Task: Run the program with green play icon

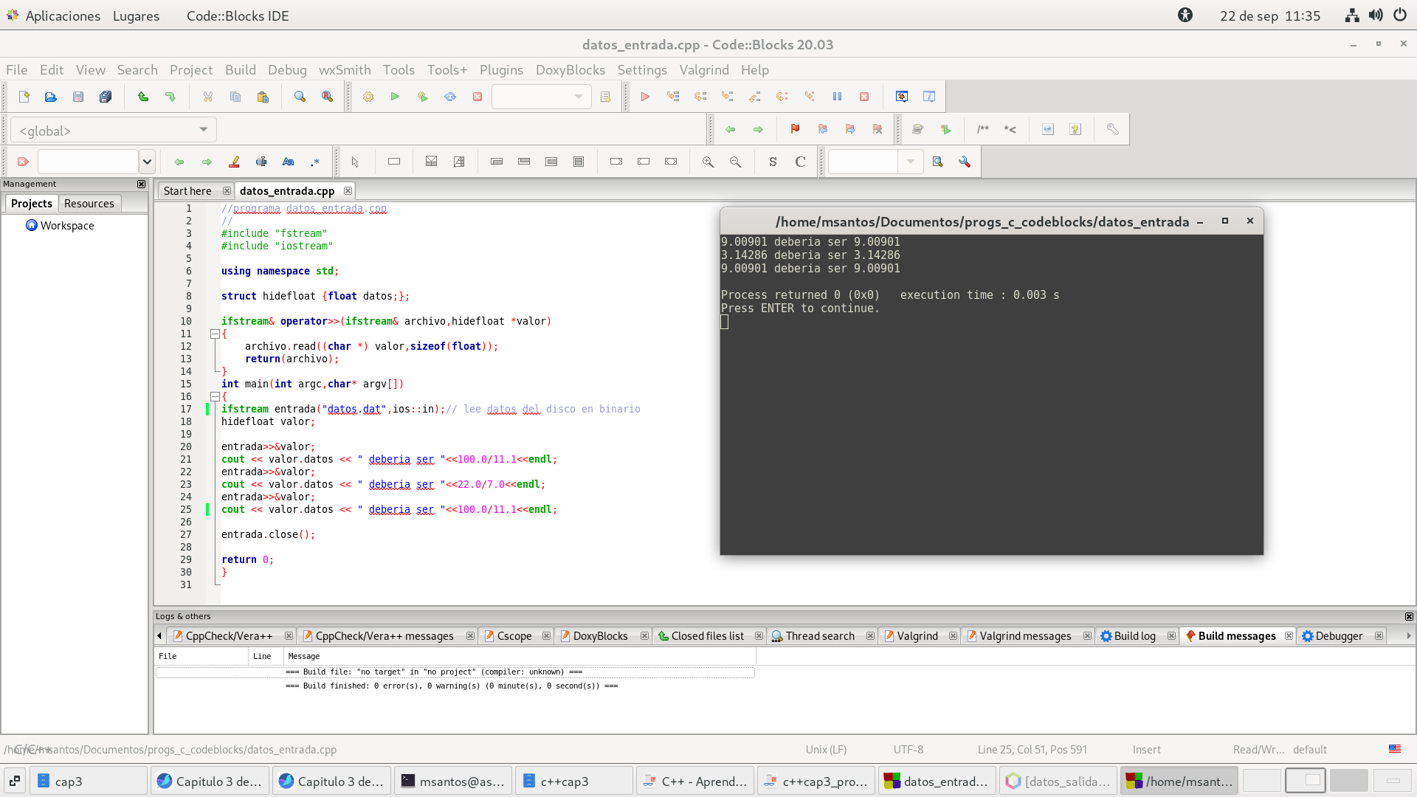Action: [x=395, y=97]
